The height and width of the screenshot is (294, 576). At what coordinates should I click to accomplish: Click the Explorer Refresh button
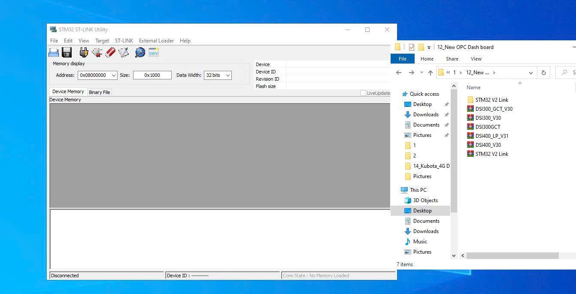(543, 73)
